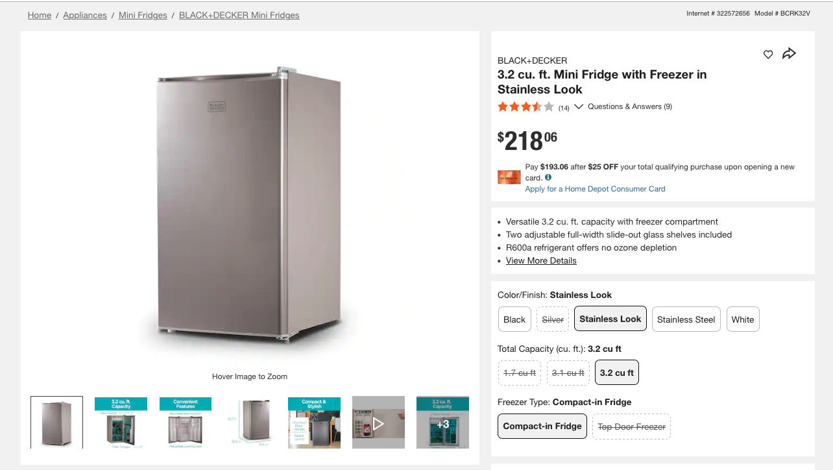Image resolution: width=833 pixels, height=470 pixels.
Task: Select the Compact-in Fridge freezer type
Action: pos(542,426)
